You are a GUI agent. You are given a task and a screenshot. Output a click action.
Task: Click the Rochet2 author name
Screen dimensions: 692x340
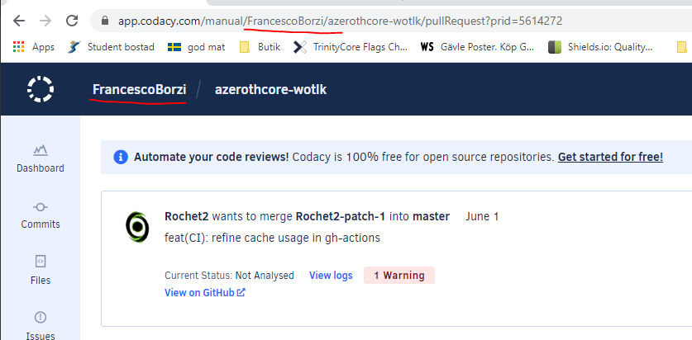coord(187,216)
